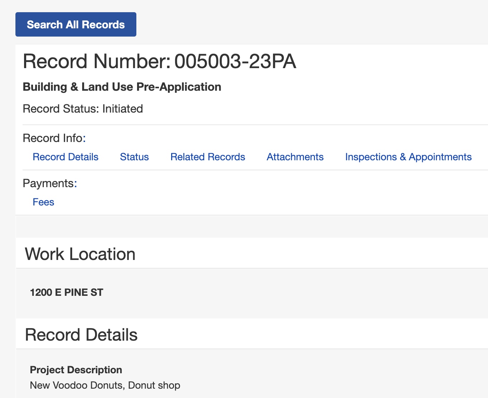Image resolution: width=488 pixels, height=398 pixels.
Task: Open Inspections & Appointments link
Action: point(408,157)
